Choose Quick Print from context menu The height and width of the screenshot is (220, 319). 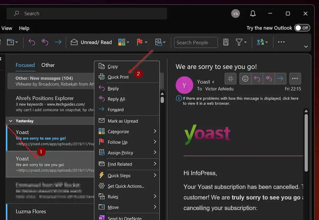[127, 77]
